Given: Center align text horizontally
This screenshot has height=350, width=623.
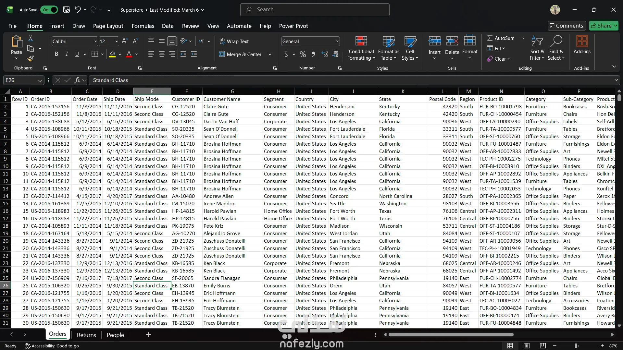Looking at the screenshot, I should click(x=162, y=54).
